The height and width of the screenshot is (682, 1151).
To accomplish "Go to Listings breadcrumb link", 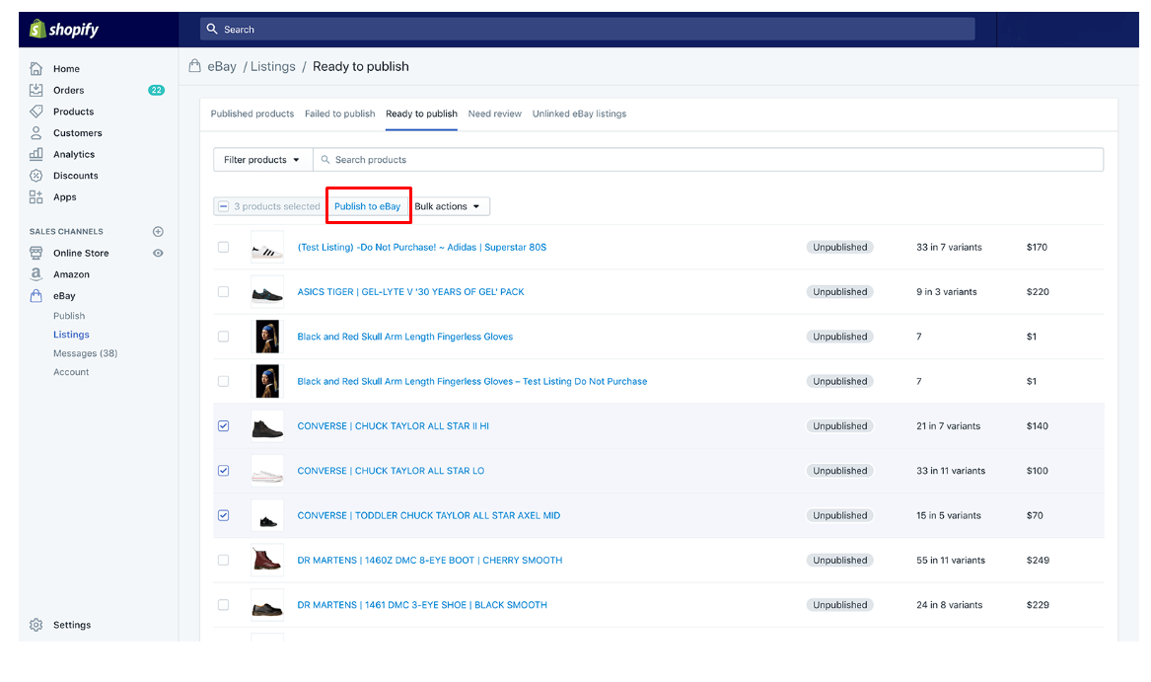I will coord(273,66).
